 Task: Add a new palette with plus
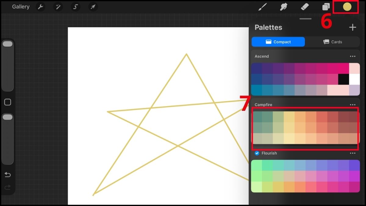tap(353, 27)
